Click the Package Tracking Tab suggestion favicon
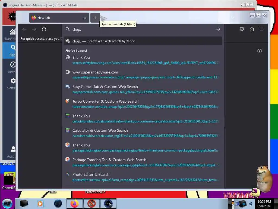The height and width of the screenshot is (209, 278). click(x=68, y=159)
